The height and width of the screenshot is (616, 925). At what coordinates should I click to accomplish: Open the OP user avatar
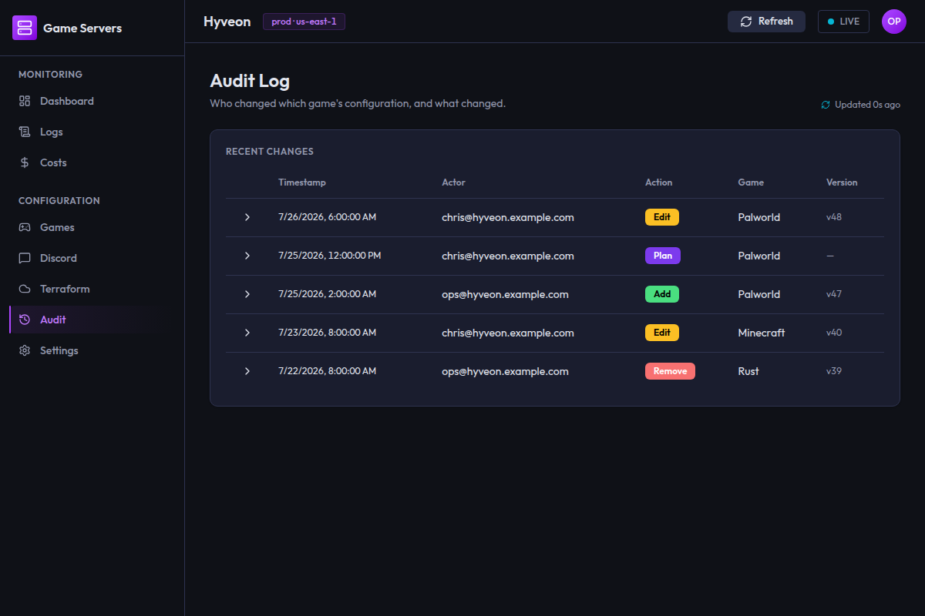894,22
